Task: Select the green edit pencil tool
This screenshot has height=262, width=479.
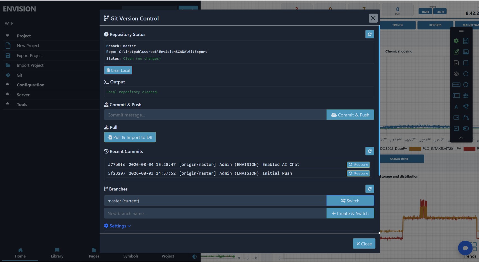Action: (x=456, y=52)
